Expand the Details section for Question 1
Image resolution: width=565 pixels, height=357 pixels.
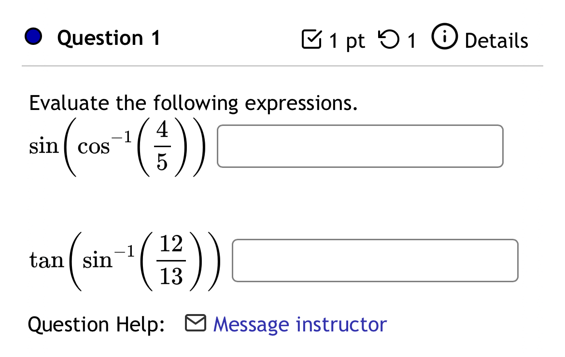pyautogui.click(x=496, y=41)
